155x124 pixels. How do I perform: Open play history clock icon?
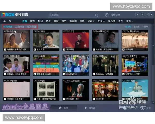[x=106, y=15]
